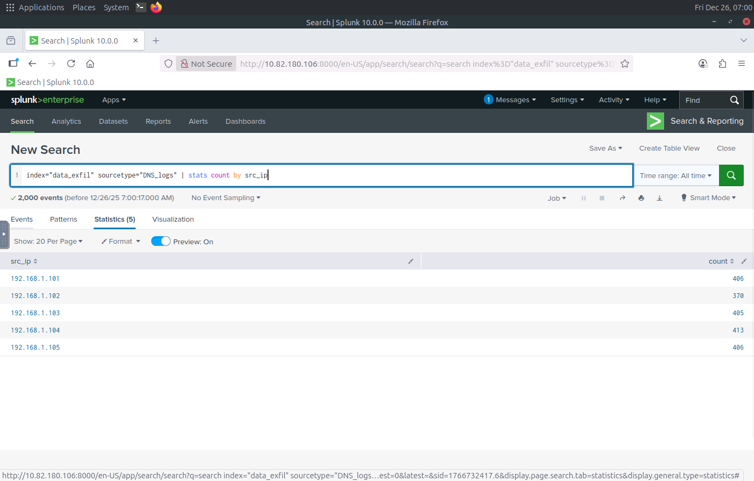Switch to the Events tab
Viewport: 754px width, 481px height.
pyautogui.click(x=22, y=220)
